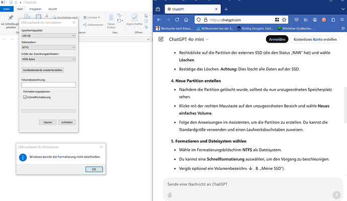This screenshot has width=347, height=201.
Task: Expand the Explorer address bar history dropdown
Action: 148,39
